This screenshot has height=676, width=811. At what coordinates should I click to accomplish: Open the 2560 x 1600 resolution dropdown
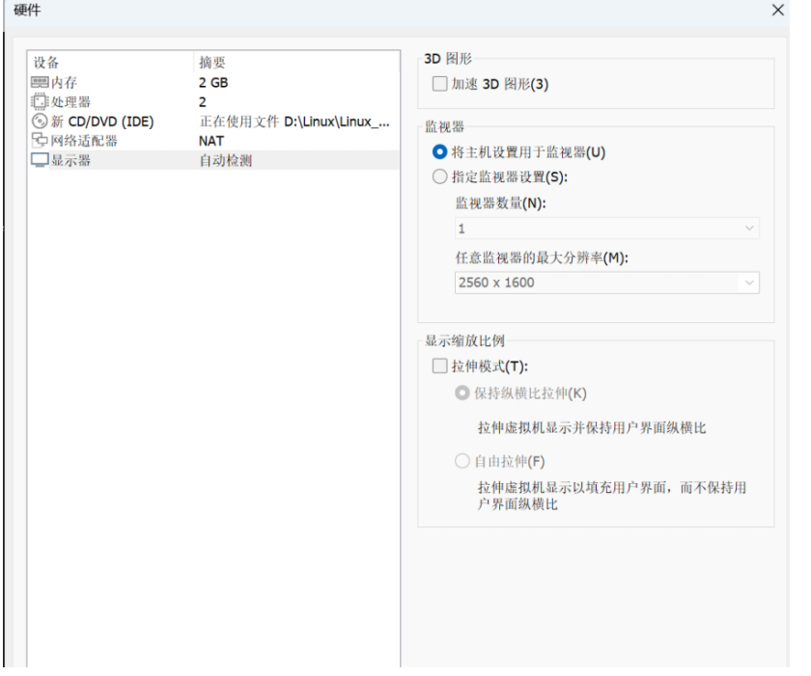pyautogui.click(x=606, y=283)
